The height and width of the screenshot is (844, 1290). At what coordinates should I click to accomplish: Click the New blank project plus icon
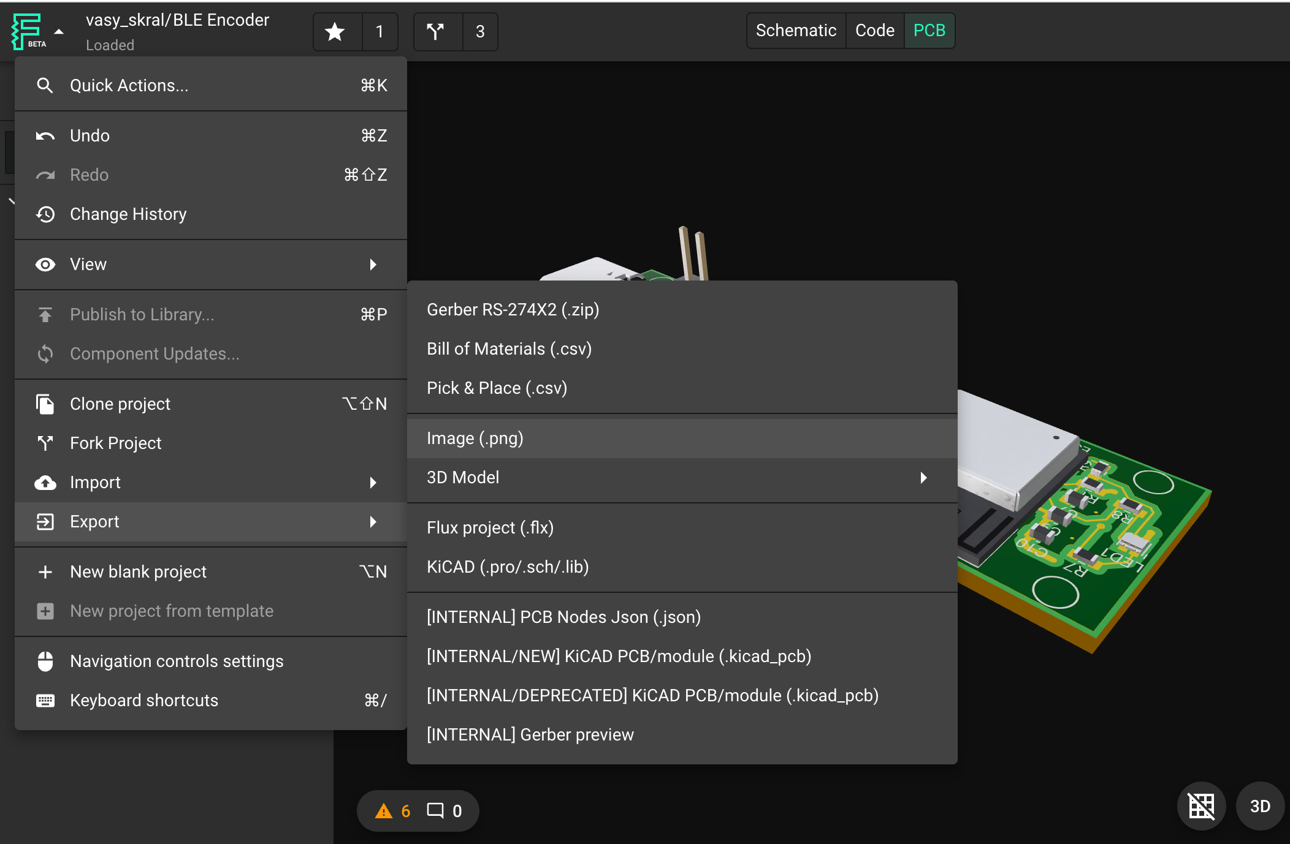45,572
